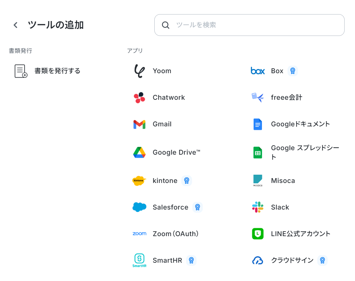Click the Google スプレッドシート green icon
This screenshot has width=355, height=281.
coord(258,153)
